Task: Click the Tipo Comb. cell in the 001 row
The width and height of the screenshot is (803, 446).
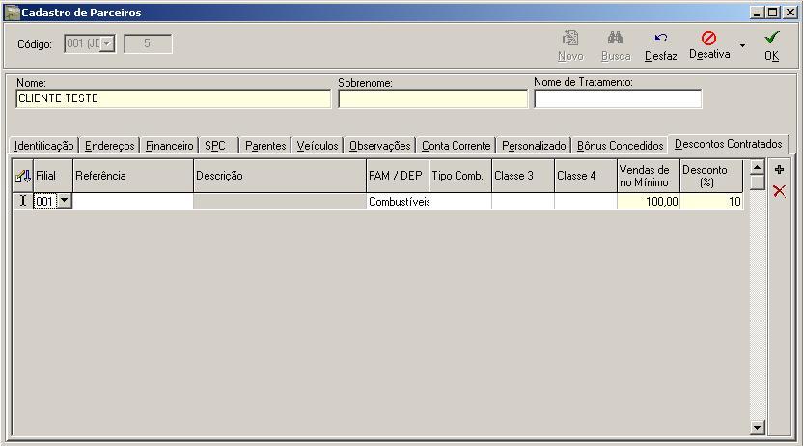Action: (x=460, y=201)
